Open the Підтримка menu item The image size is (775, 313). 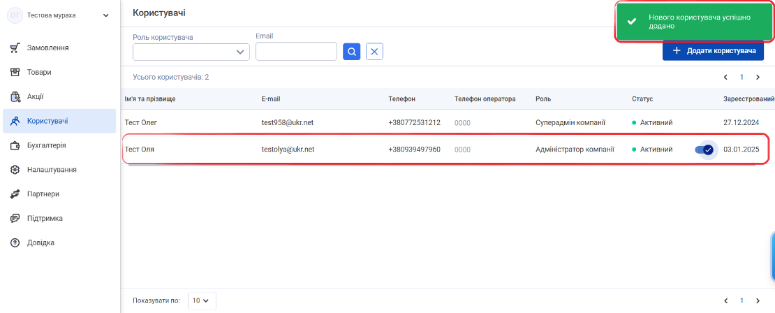pos(59,218)
